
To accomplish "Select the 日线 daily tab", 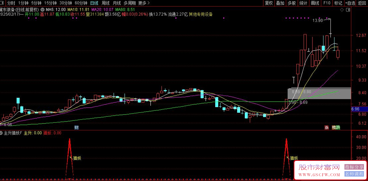I will (94, 3).
